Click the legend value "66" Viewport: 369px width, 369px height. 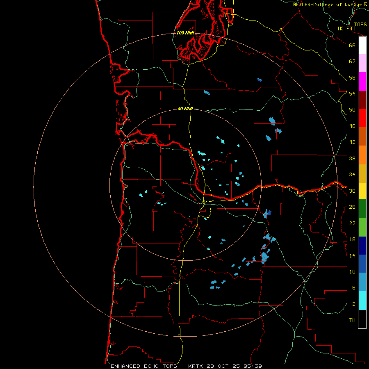point(352,45)
